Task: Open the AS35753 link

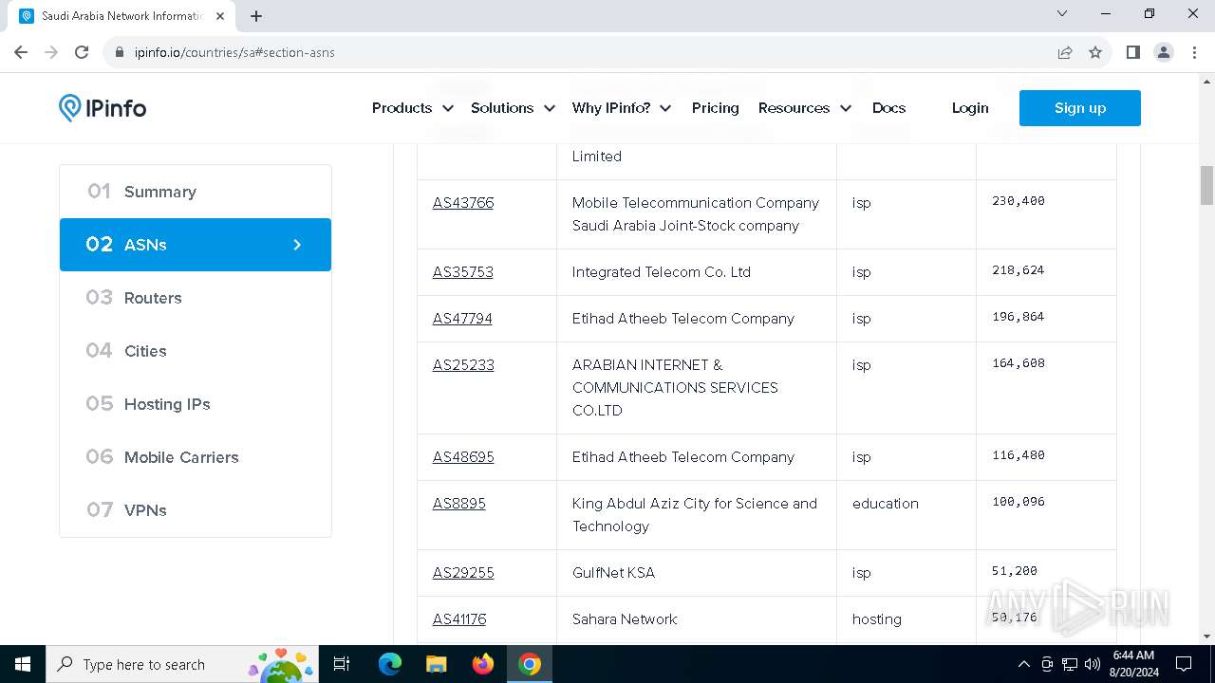Action: [x=463, y=272]
